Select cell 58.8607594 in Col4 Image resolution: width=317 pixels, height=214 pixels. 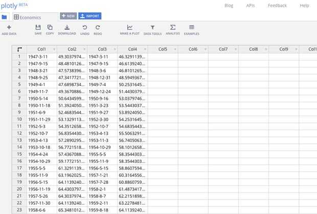click(x=132, y=168)
